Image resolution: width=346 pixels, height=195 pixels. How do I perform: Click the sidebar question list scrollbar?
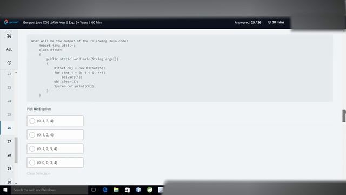click(x=16, y=150)
